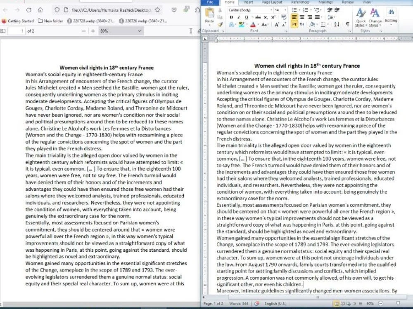Open the Getting Started bookmark
This screenshot has width=413, height=309.
pyautogui.click(x=18, y=21)
